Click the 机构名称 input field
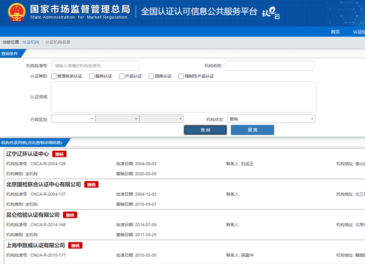Viewport: 365px width, 264px height. point(270,66)
